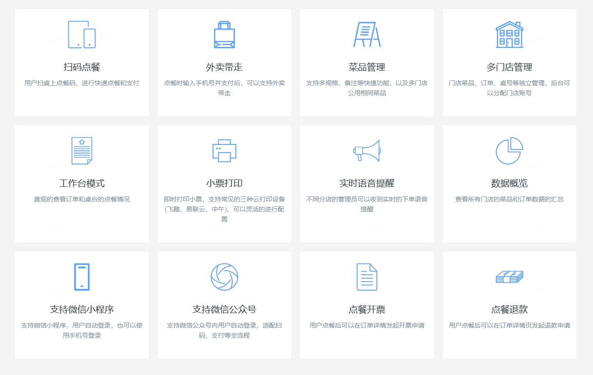The width and height of the screenshot is (593, 375).
Task: Click description starting with 门店菜品、订单、桌号等独立管理
Action: pos(510,88)
